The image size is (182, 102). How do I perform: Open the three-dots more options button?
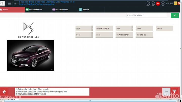[166, 91]
